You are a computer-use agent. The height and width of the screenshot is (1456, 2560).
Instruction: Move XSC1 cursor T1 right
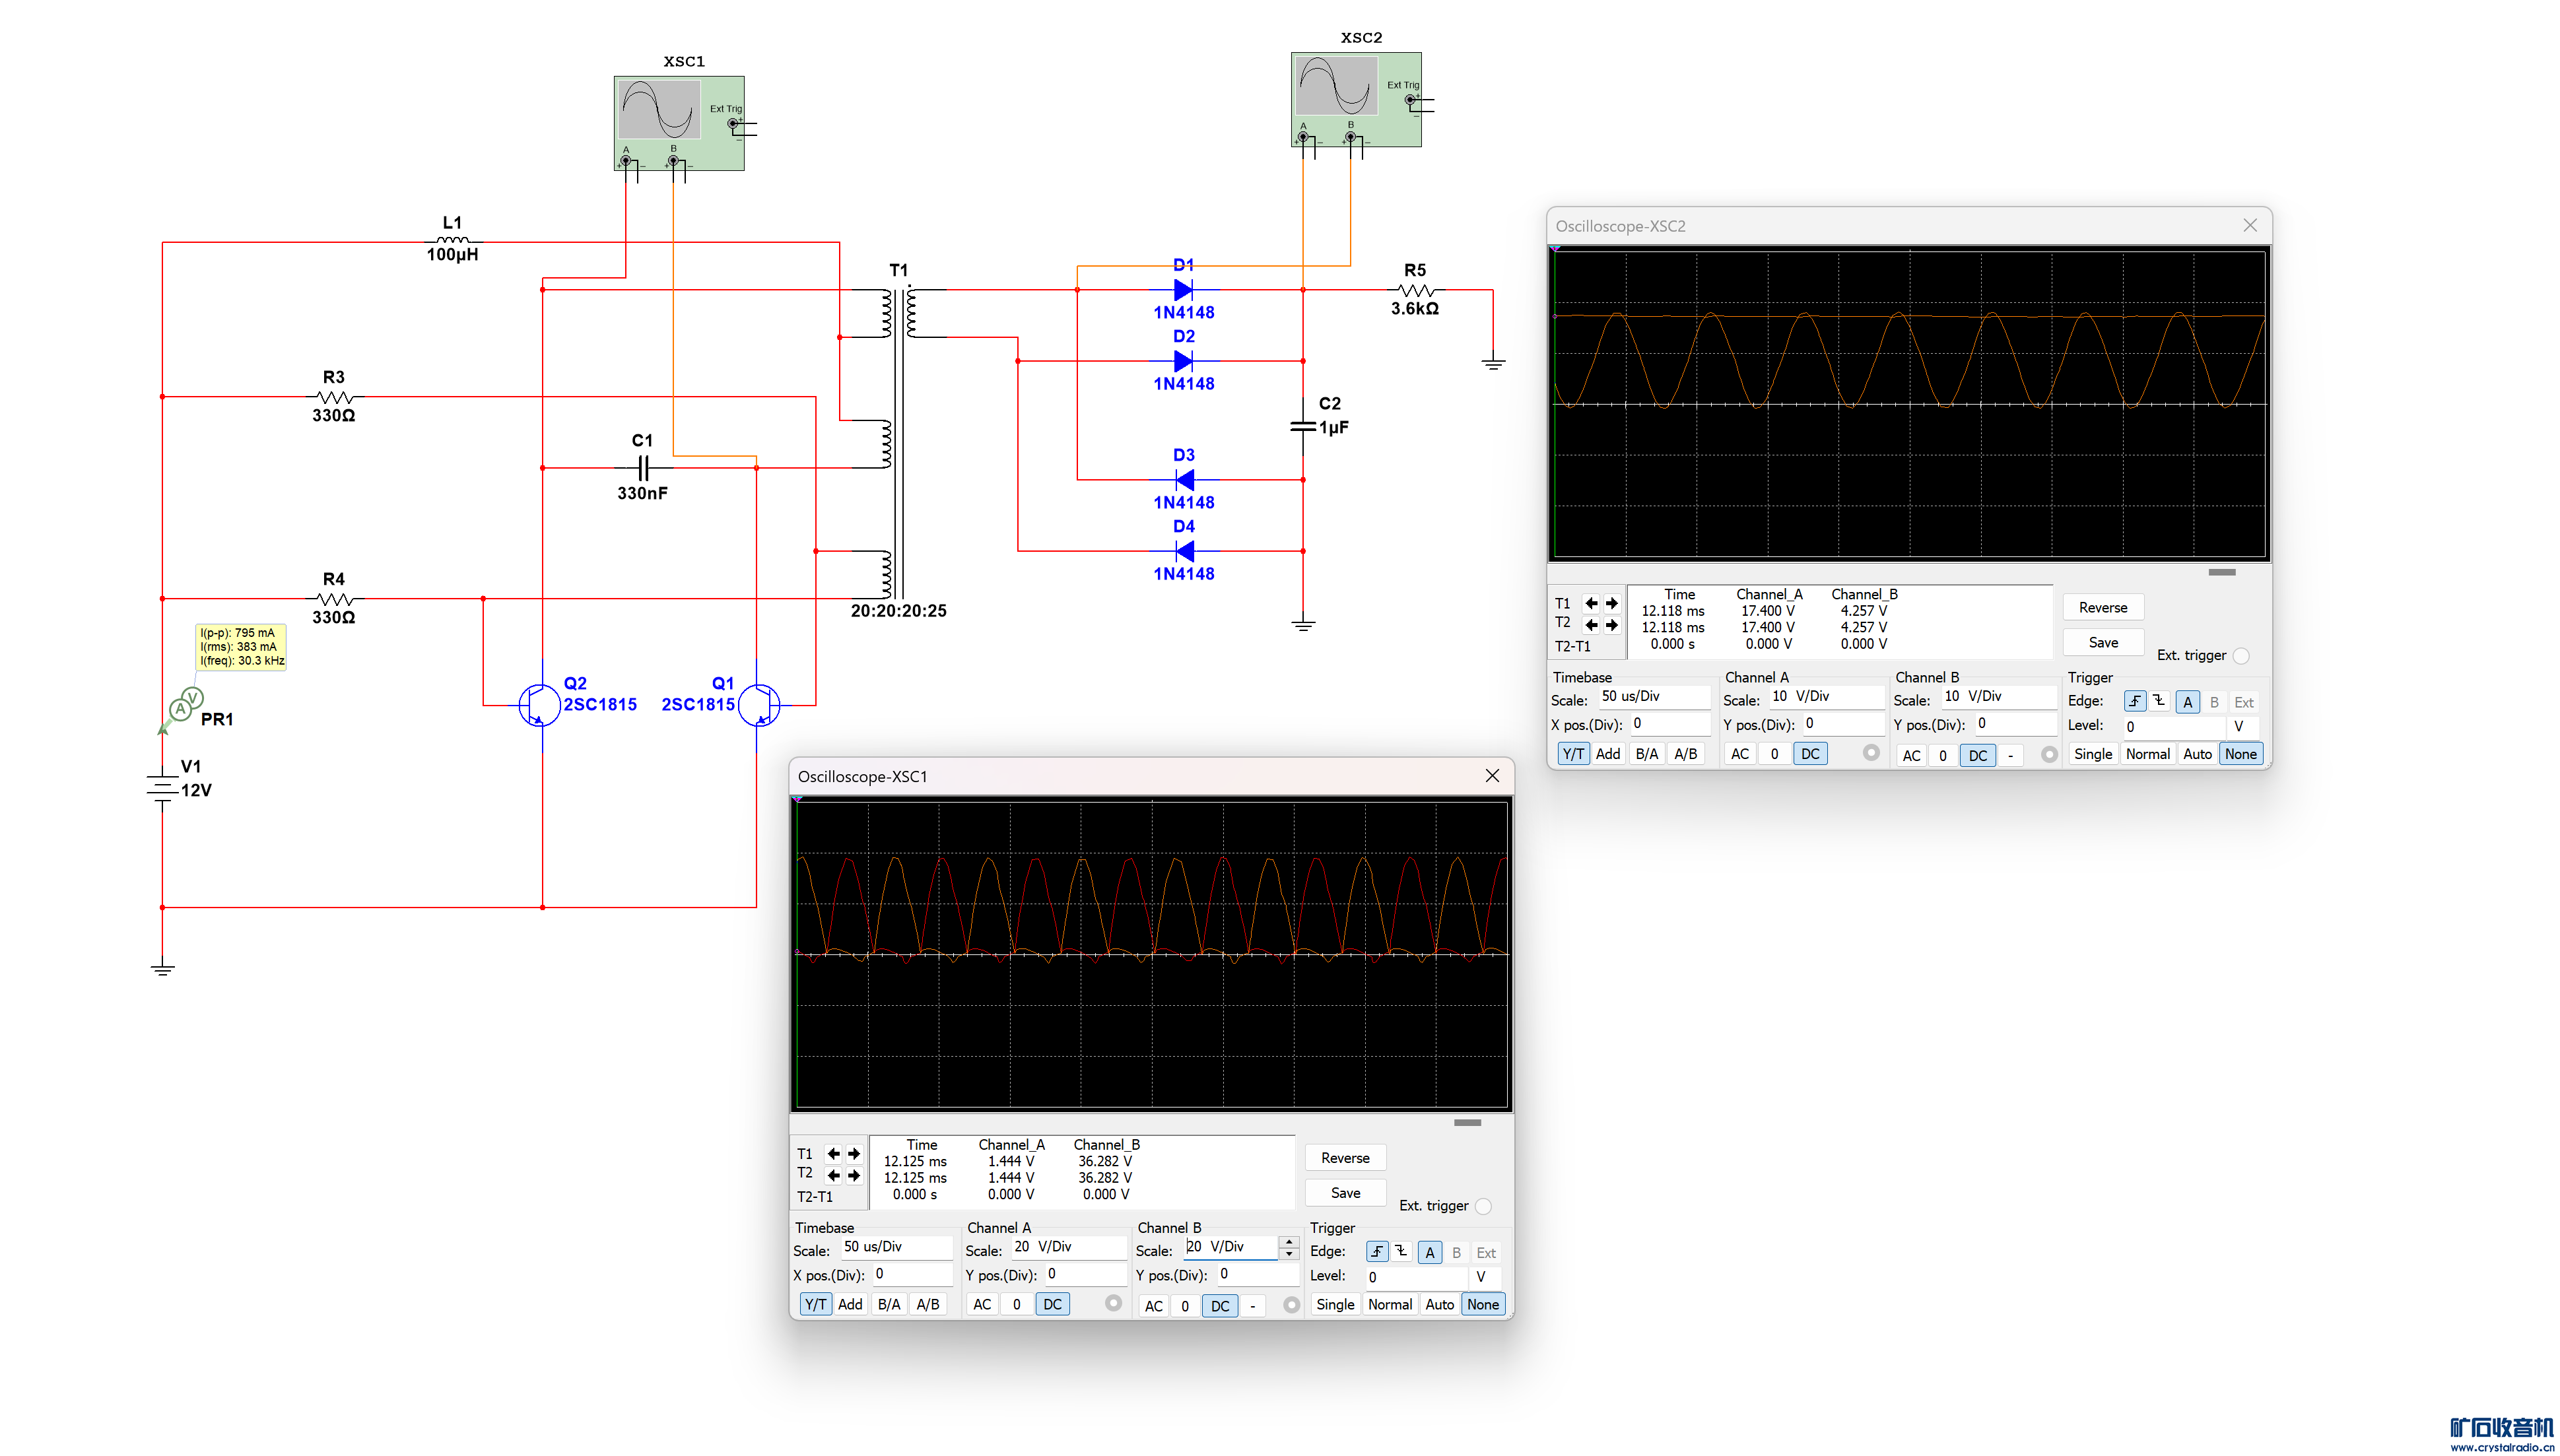[854, 1153]
